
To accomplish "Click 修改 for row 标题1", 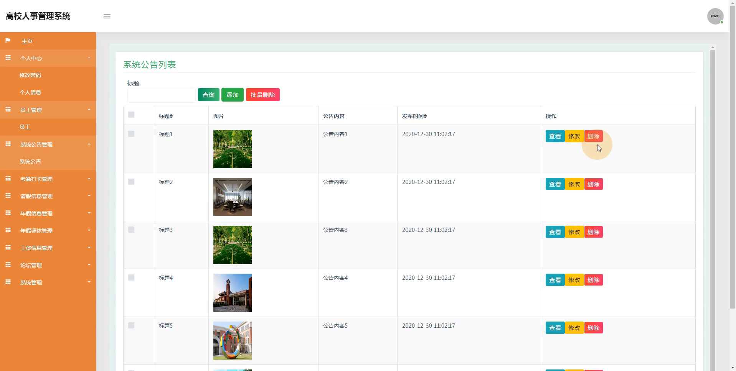I will [x=574, y=136].
